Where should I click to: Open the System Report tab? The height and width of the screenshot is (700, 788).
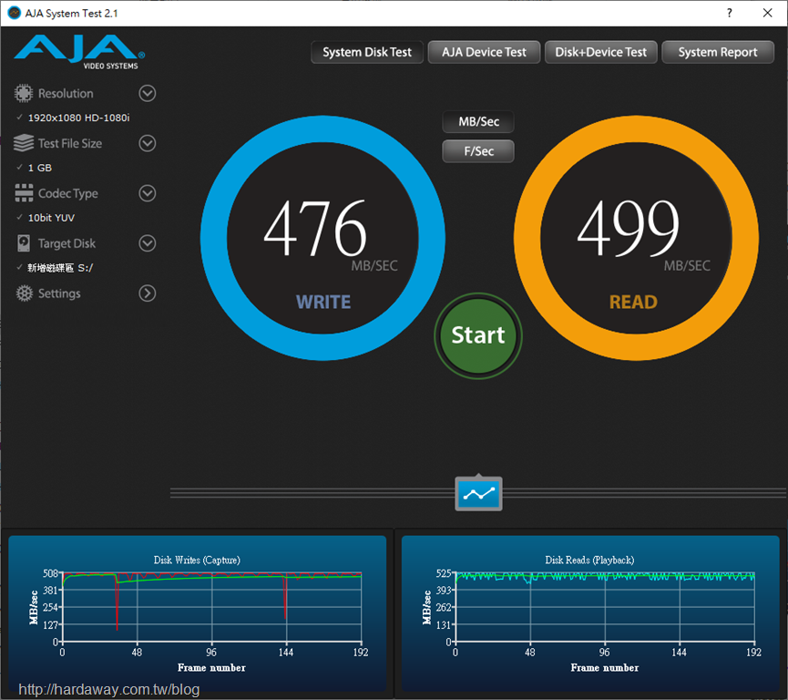click(718, 52)
